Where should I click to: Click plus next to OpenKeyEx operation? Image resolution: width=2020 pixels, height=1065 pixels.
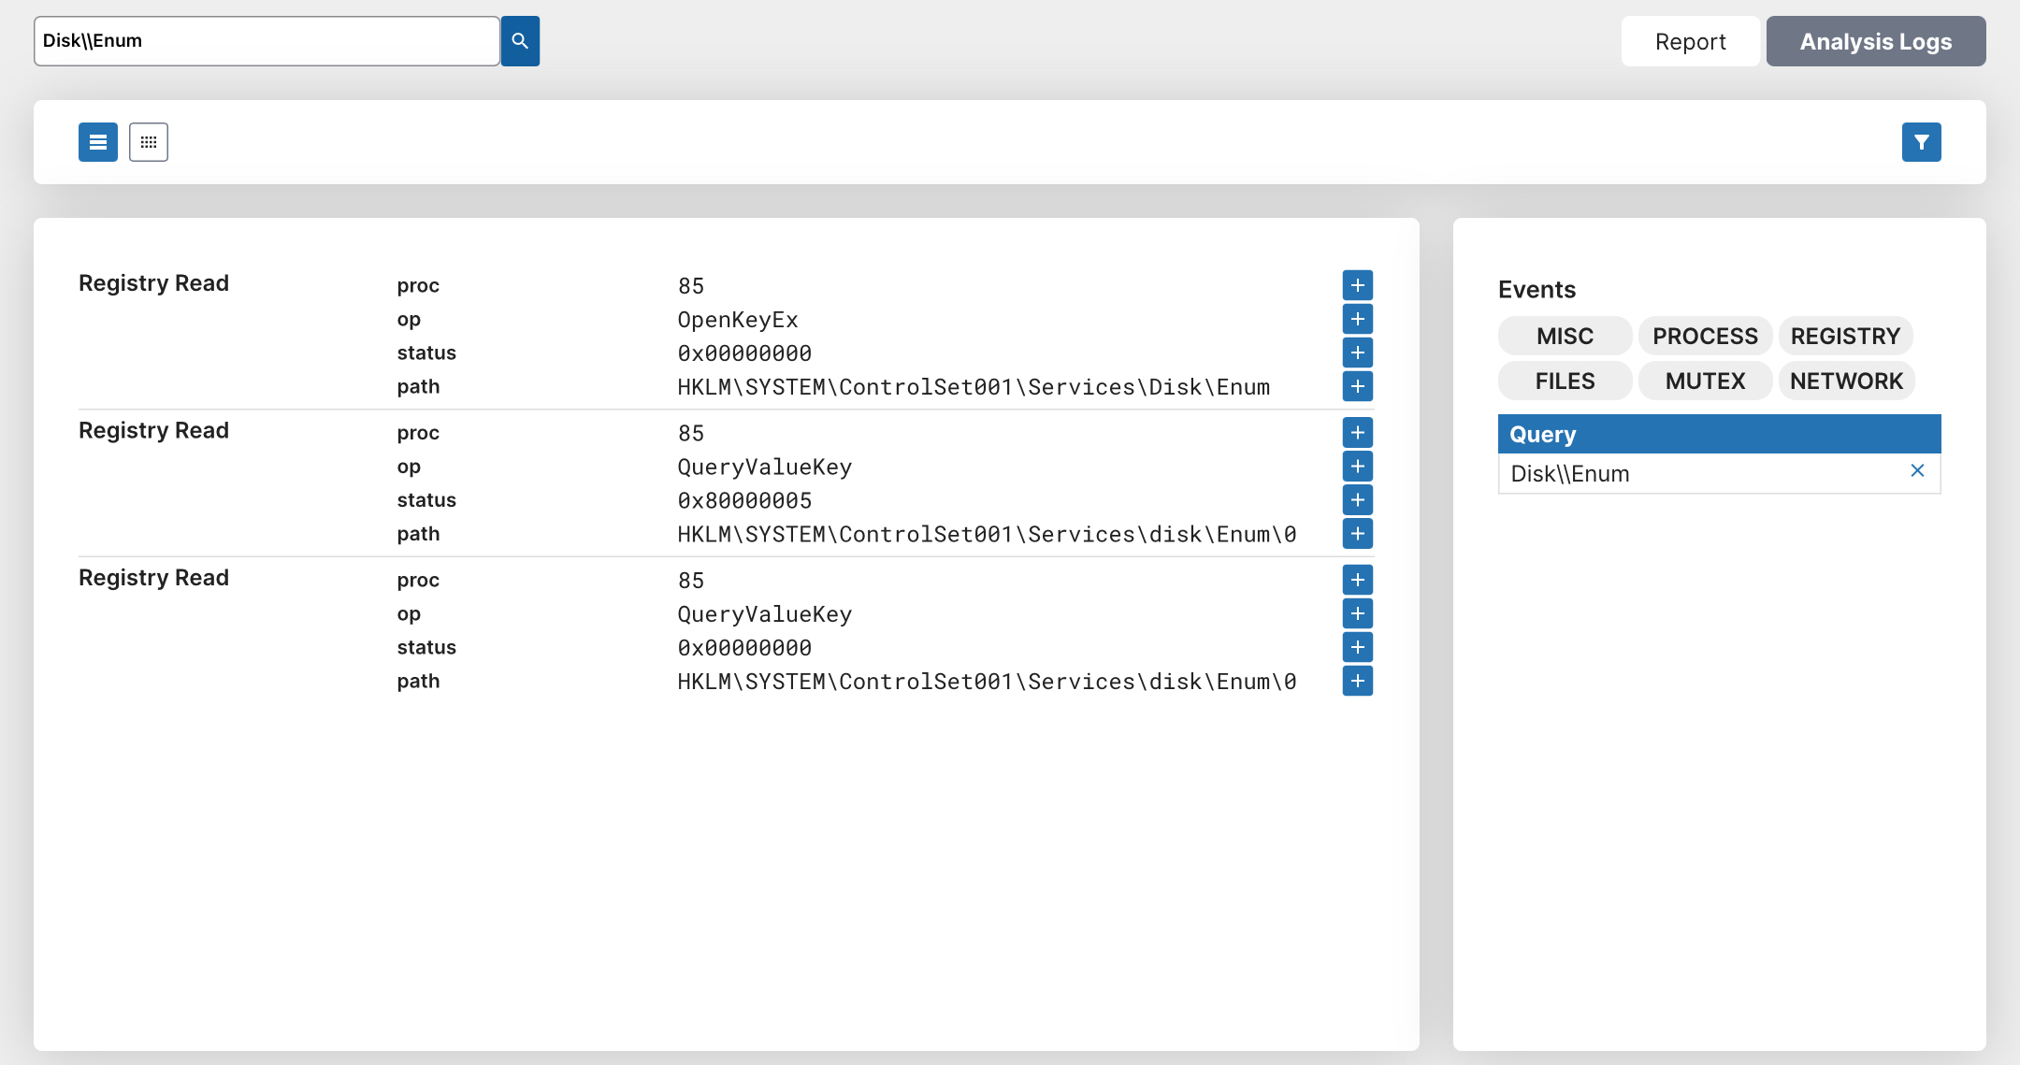[x=1357, y=319]
